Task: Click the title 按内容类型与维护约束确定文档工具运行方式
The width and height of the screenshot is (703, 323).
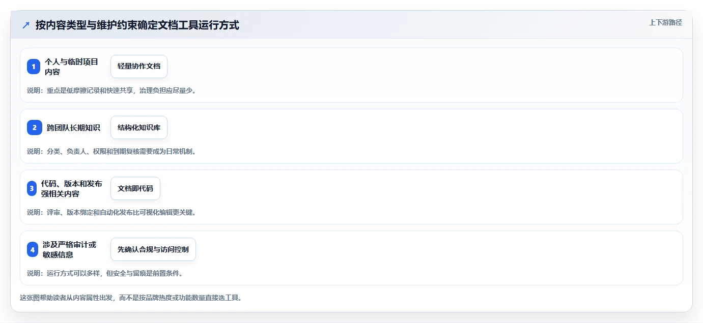Action: coord(137,25)
